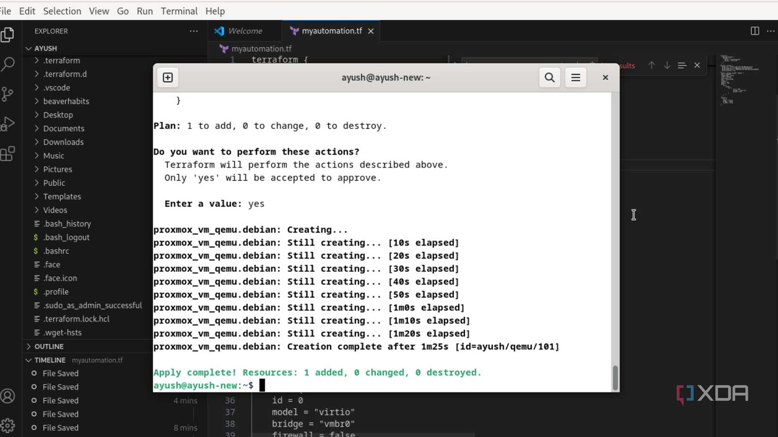Go to next match arrow in find widget
This screenshot has height=437, width=778.
click(667, 65)
